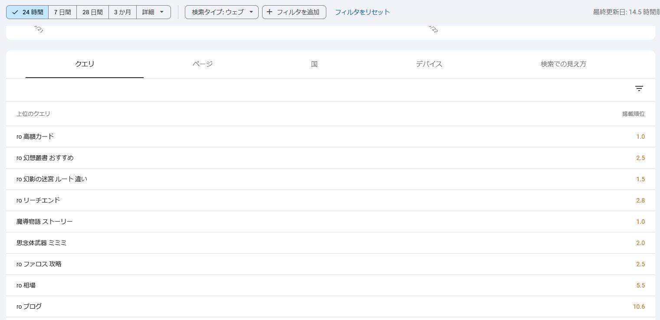Choose the 3 か月 date range
The image size is (660, 320).
coord(122,12)
